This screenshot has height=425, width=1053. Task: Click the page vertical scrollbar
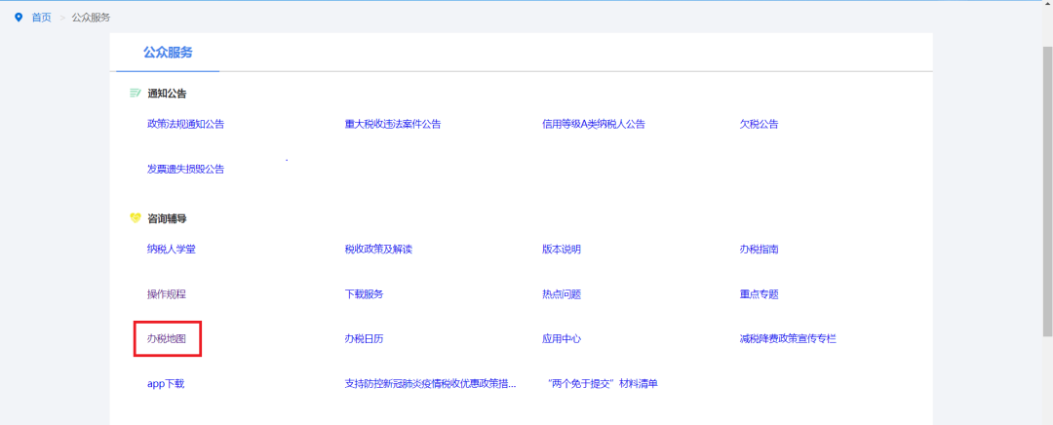coord(1047,191)
